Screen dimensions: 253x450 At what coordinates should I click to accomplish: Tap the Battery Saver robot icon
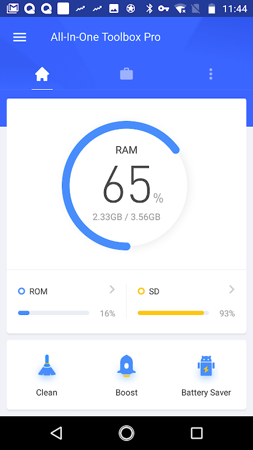point(206,365)
